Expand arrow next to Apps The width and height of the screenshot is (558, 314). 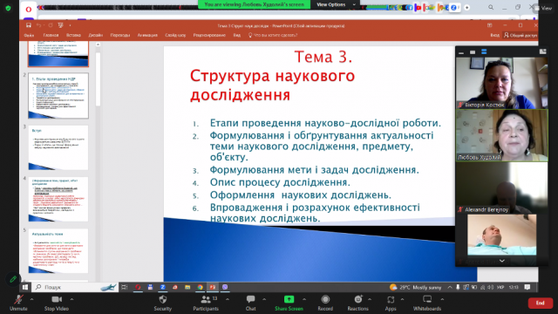(402, 299)
